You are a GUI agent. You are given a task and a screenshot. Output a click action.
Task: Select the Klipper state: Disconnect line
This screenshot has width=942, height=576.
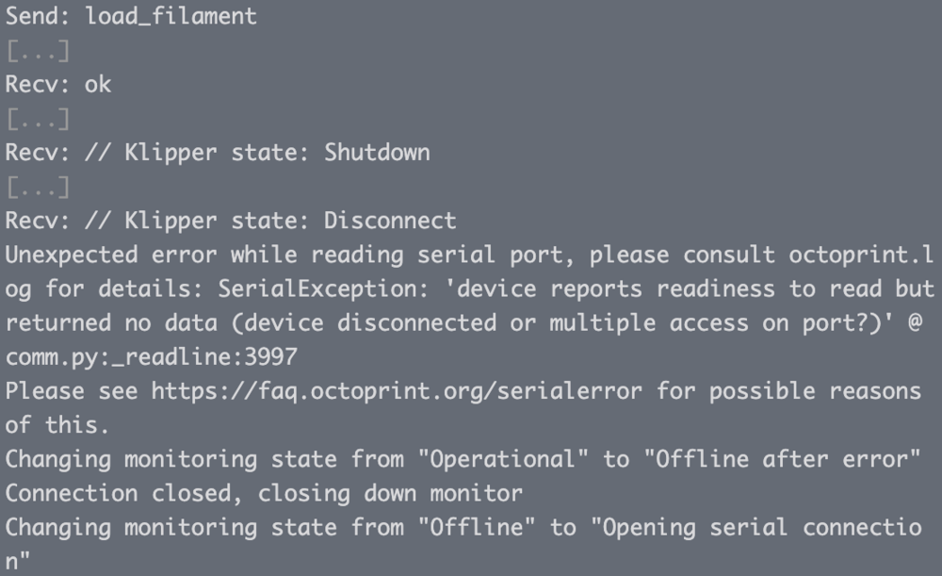[x=231, y=221]
